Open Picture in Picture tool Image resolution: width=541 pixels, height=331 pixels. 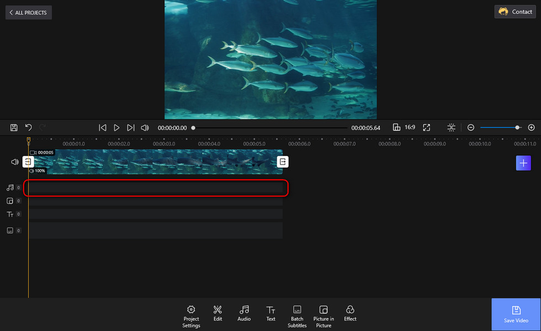click(323, 317)
